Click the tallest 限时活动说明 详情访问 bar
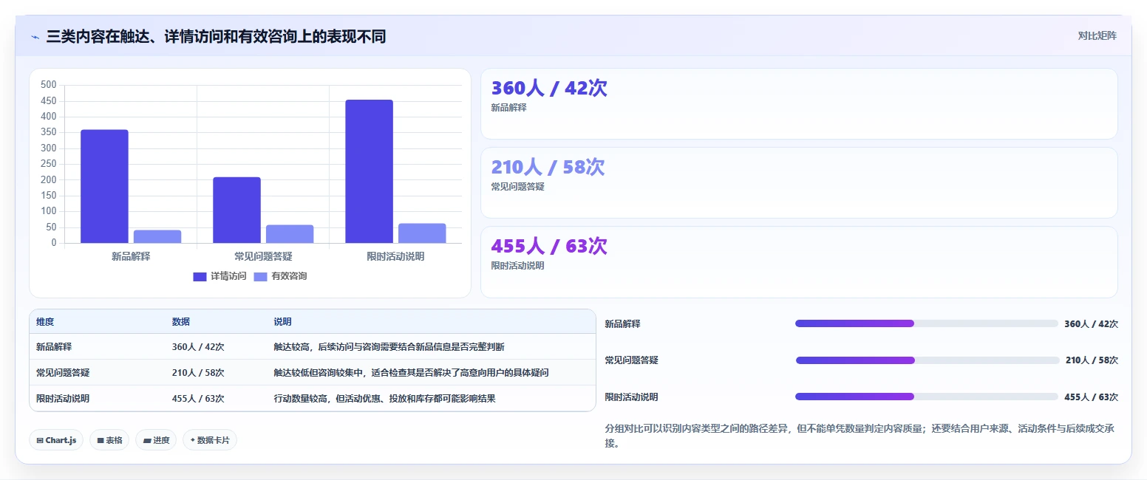The height and width of the screenshot is (480, 1147). click(369, 171)
